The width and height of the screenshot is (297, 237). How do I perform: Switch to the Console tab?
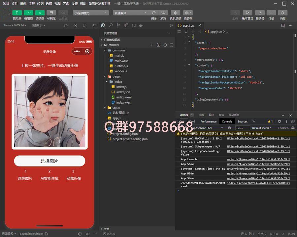coord(227,121)
